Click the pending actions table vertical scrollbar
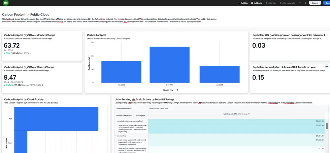 [327, 125]
